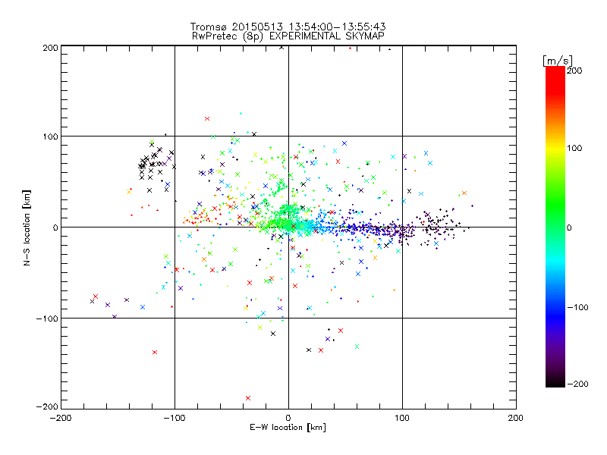This screenshot has width=607, height=455.
Task: Click the 'E-W location [km]' axis label
Action: (x=288, y=428)
